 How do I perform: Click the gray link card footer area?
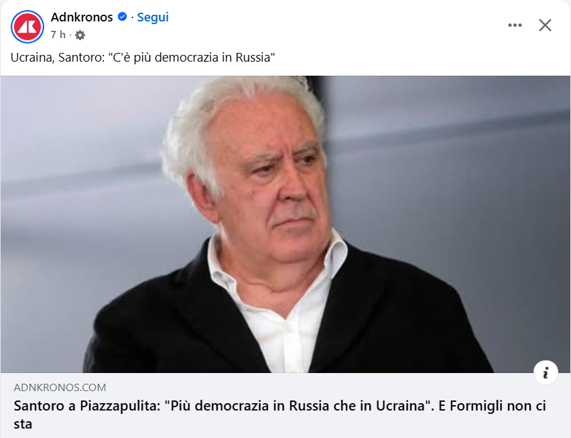click(x=285, y=405)
